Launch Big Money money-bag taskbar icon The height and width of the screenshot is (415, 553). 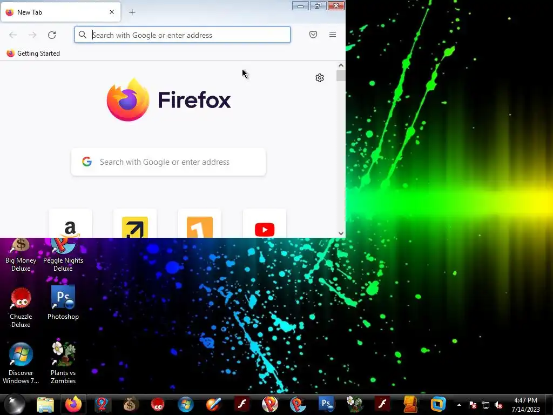click(x=130, y=404)
